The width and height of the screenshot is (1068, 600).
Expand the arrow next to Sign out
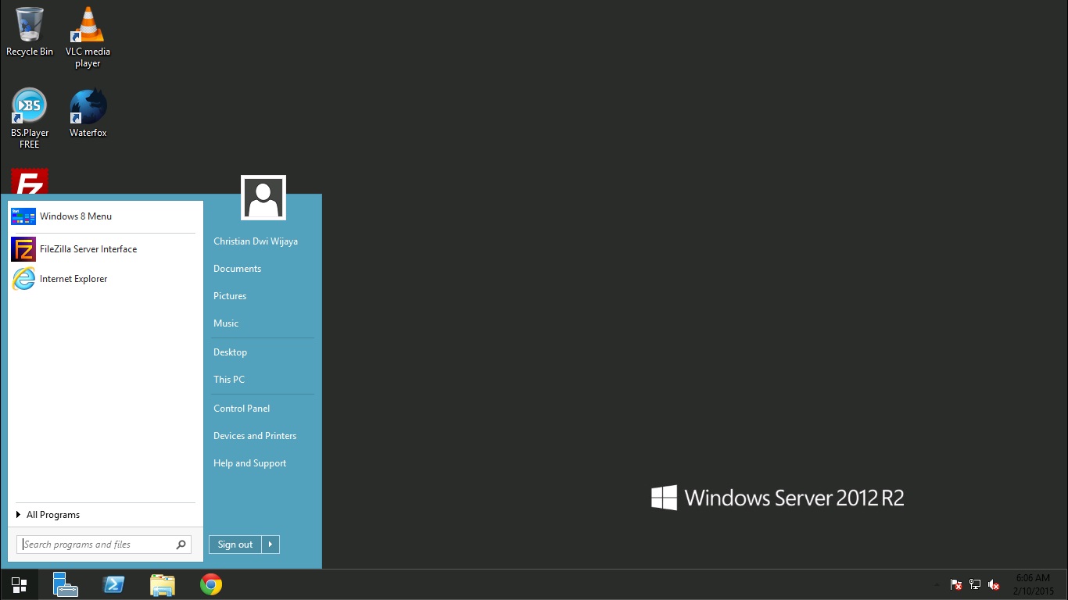tap(271, 545)
